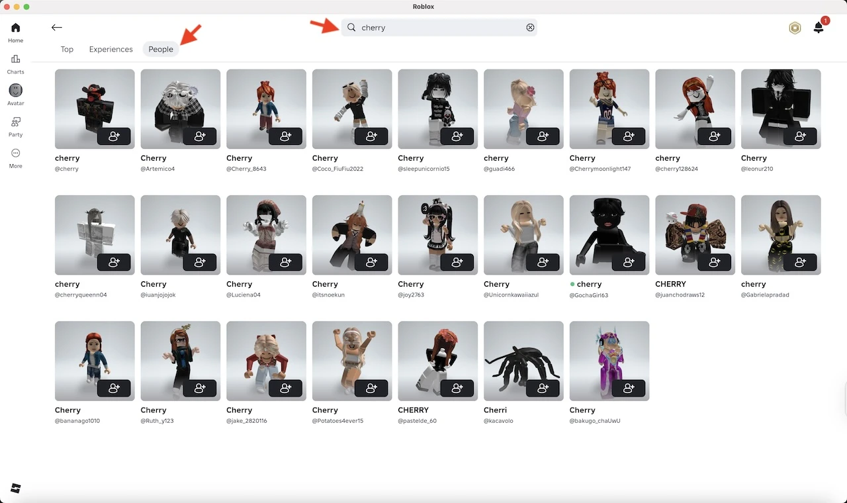Click username @jake_2820116
The image size is (847, 503).
pos(247,420)
